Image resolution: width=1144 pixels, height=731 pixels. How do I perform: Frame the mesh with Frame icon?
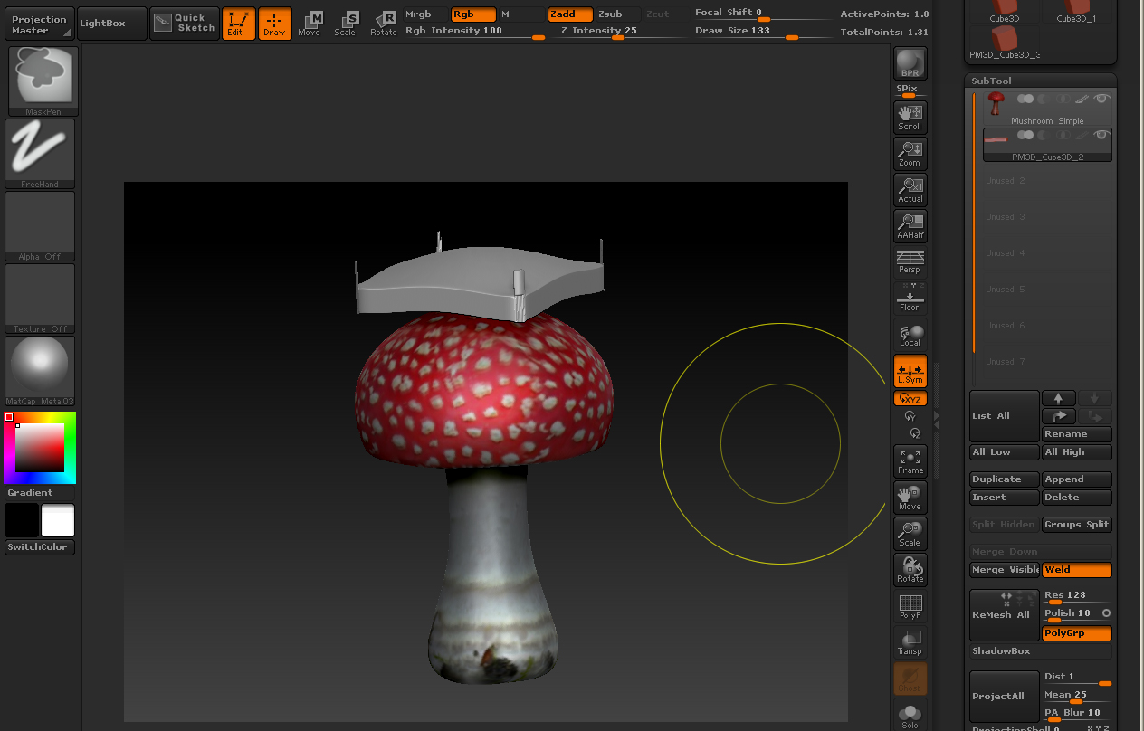[x=910, y=461]
